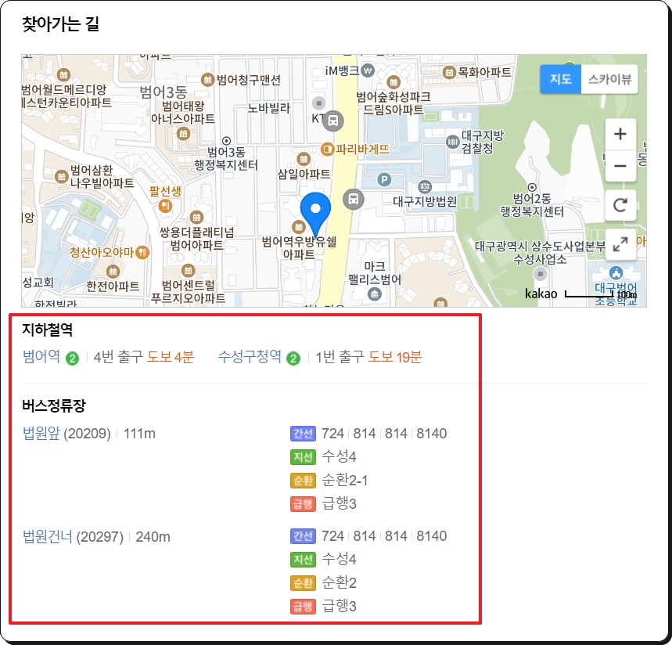Click the 한전아파트 apartment icon
This screenshot has height=645, width=672.
pyautogui.click(x=113, y=272)
